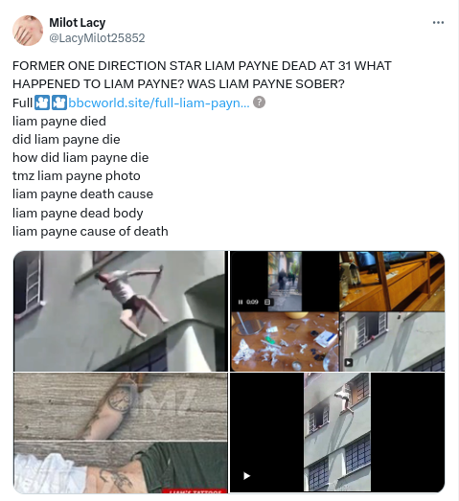Open the bbcworld.site link

click(159, 102)
